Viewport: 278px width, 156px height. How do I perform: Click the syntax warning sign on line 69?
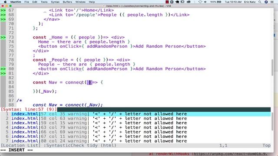[x=3, y=19]
